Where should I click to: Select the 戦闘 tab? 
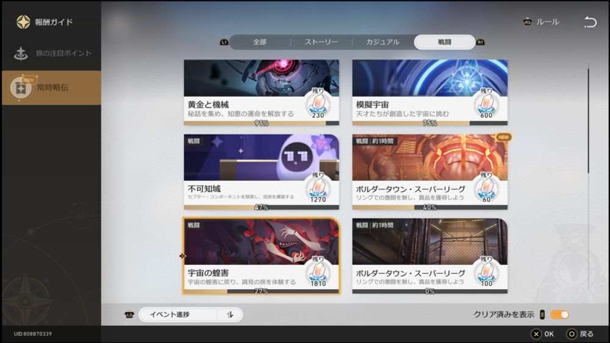coord(444,42)
